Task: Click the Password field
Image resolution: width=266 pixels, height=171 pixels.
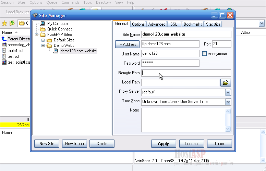Action: point(170,63)
